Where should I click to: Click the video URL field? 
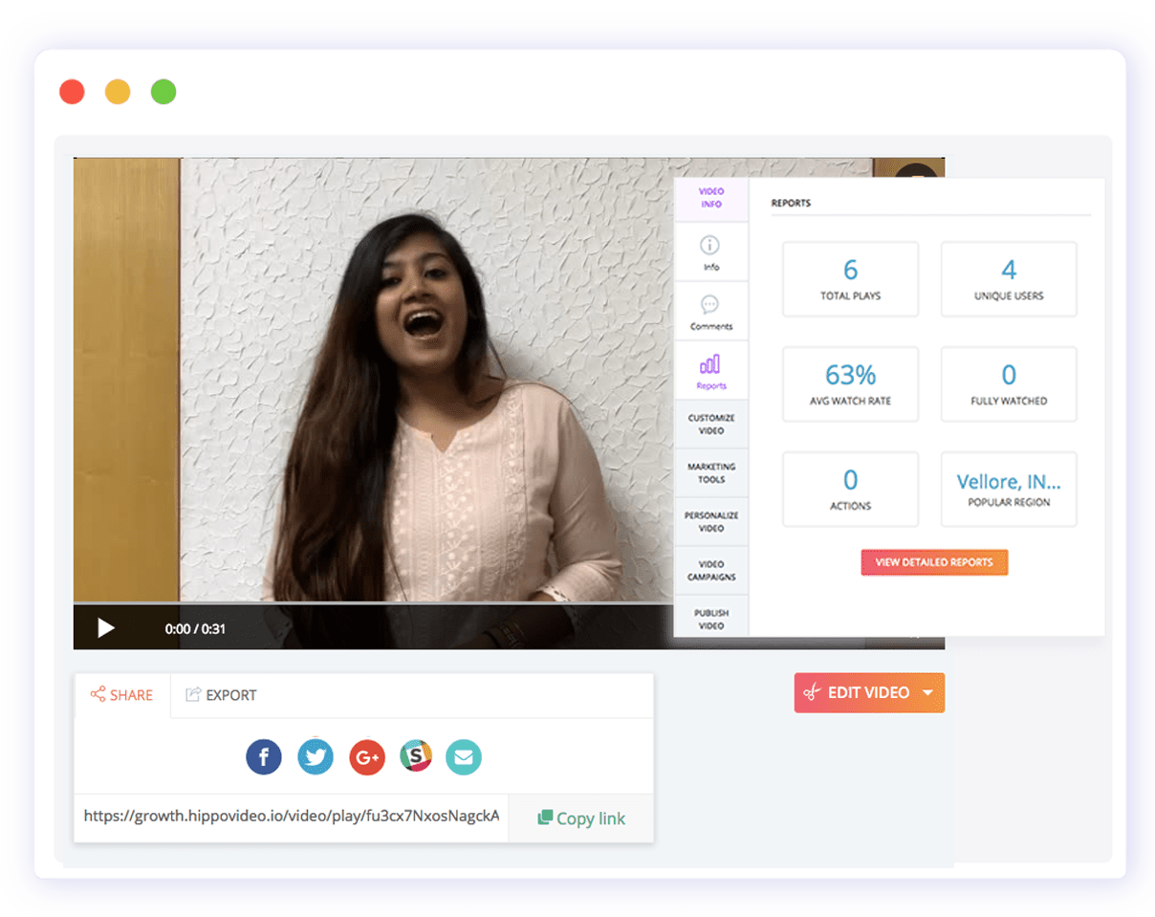pyautogui.click(x=287, y=817)
